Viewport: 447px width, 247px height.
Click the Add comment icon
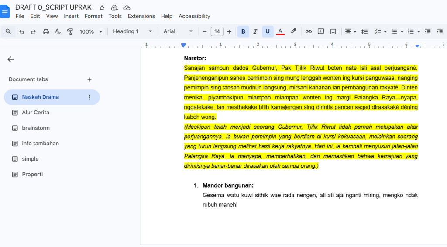click(321, 31)
